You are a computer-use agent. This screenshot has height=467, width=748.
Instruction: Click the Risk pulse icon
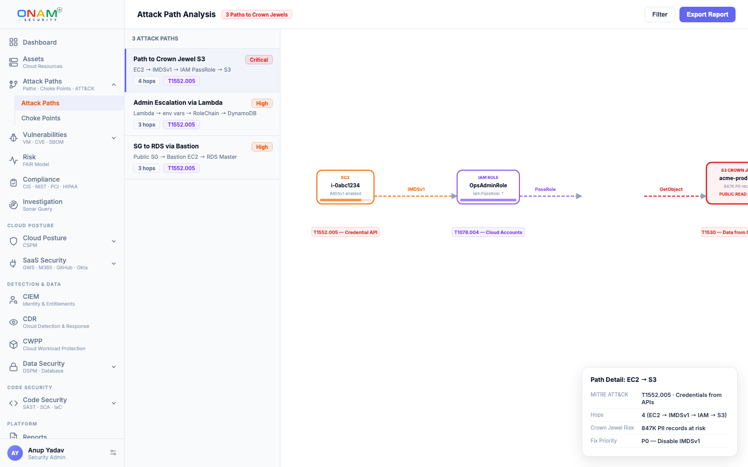[14, 160]
